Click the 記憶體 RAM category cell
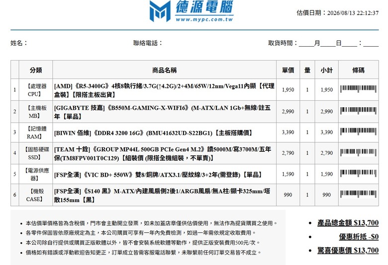 click(36, 132)
